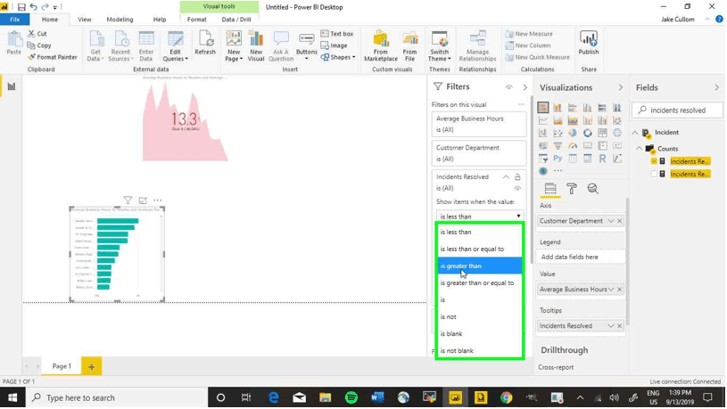Screen dimensions: 727x409
Task: Open Edit Queries
Action: pos(175,45)
